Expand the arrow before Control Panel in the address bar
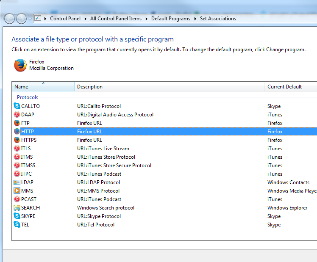The height and width of the screenshot is (262, 317). (x=45, y=19)
